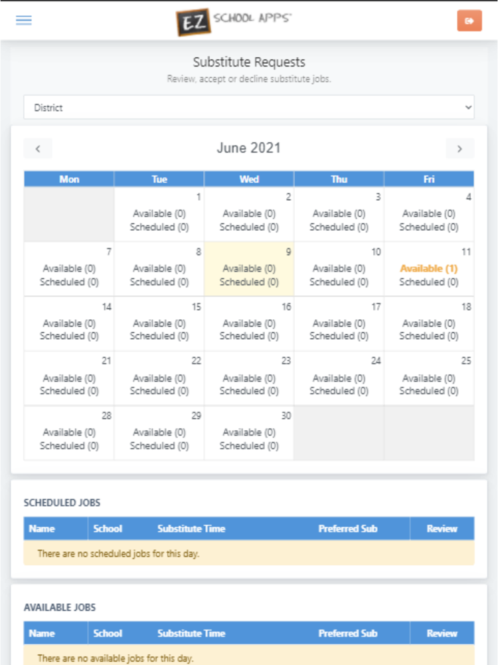This screenshot has width=498, height=665.
Task: Click the orange logout icon button
Action: click(469, 21)
